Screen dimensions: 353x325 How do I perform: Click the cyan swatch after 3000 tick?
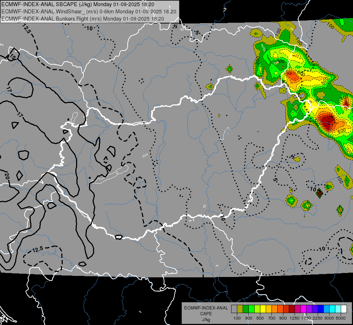pos(332,309)
